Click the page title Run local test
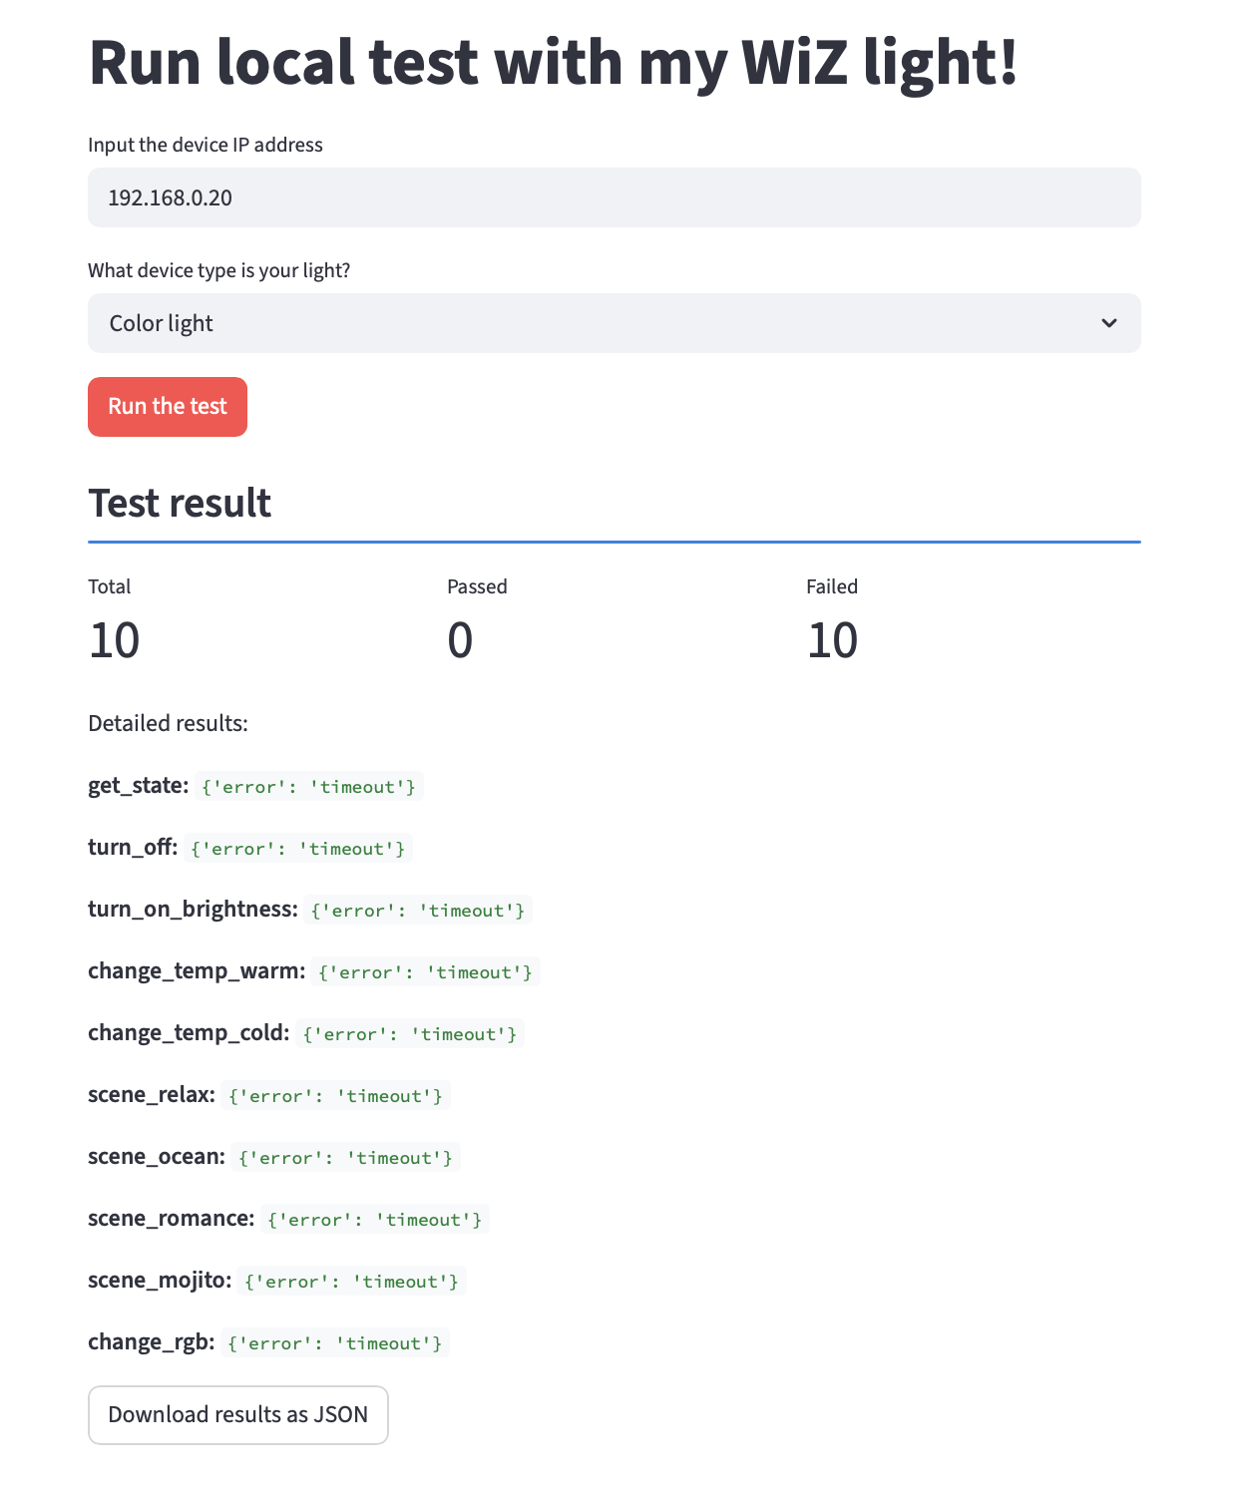1247x1498 pixels. tap(555, 63)
